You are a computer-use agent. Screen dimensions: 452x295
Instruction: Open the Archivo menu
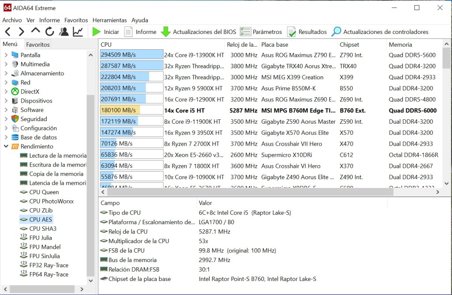12,20
